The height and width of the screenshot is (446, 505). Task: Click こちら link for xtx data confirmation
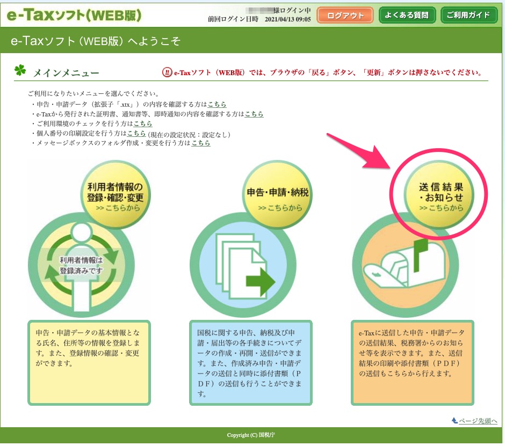[217, 104]
